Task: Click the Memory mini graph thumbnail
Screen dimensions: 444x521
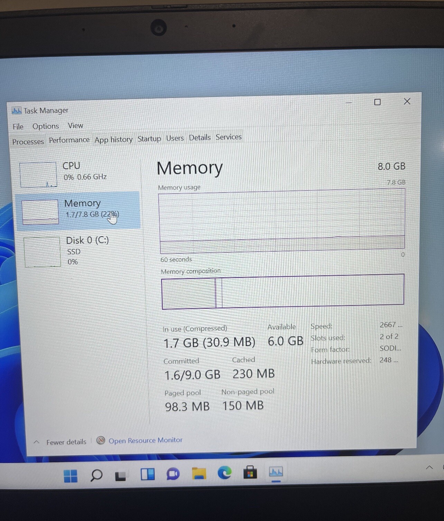Action: click(40, 212)
